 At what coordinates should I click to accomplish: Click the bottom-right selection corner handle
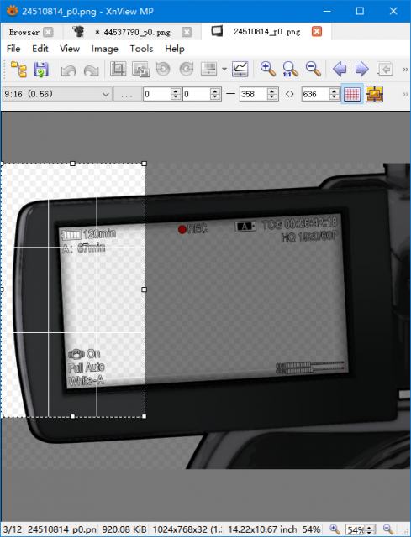144,416
